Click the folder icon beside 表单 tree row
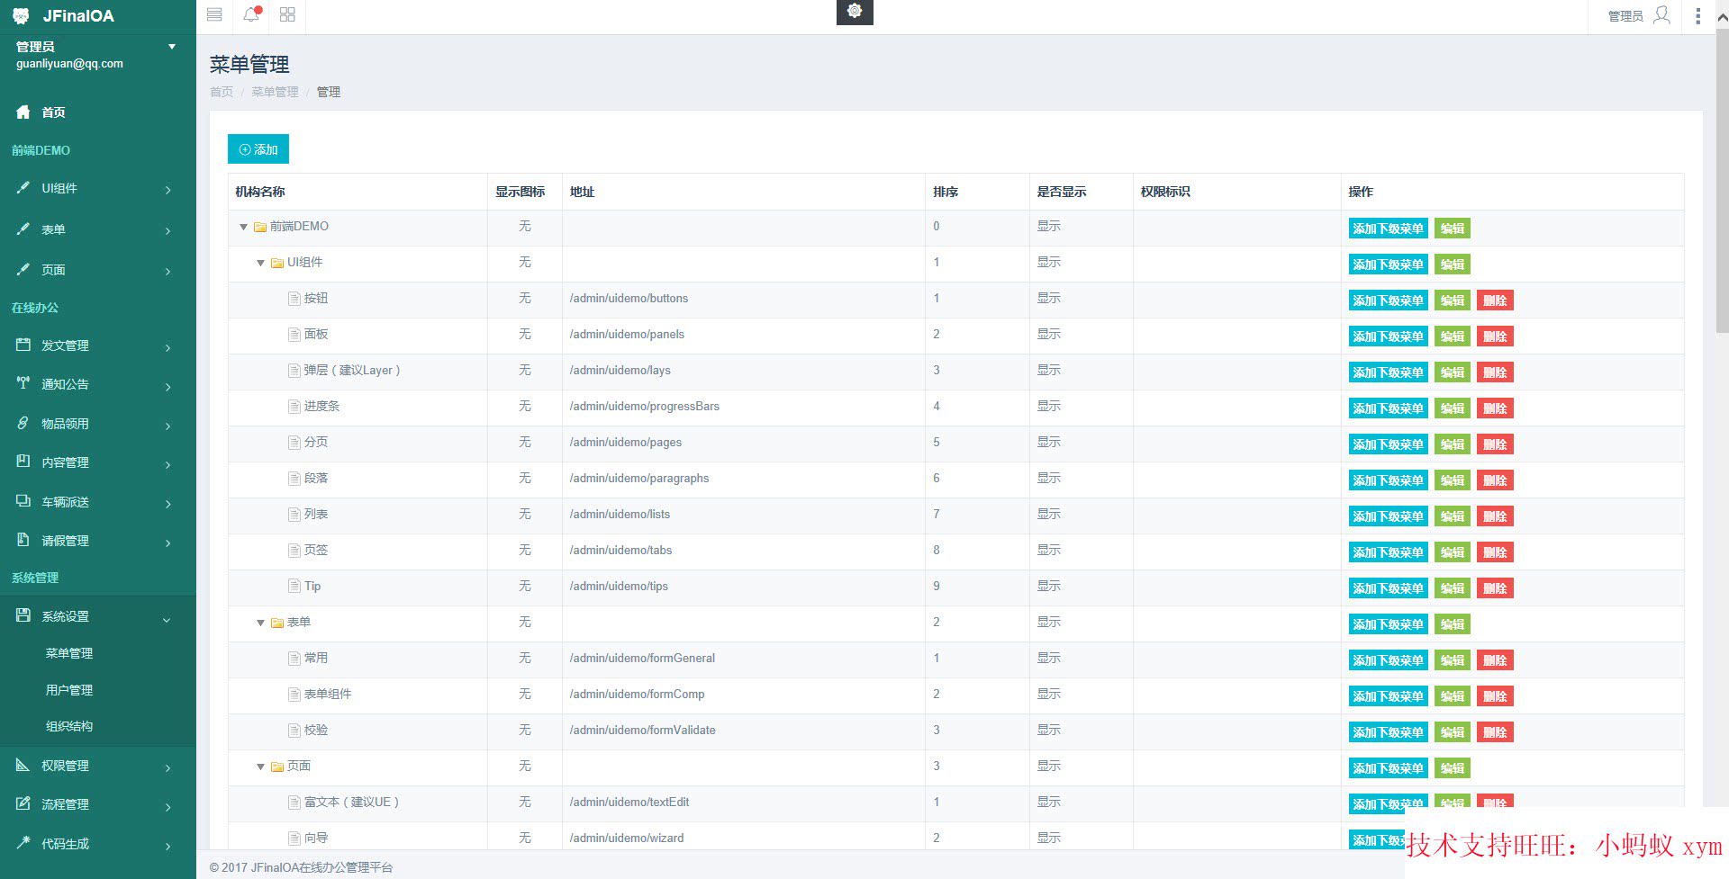1729x879 pixels. pyautogui.click(x=276, y=623)
